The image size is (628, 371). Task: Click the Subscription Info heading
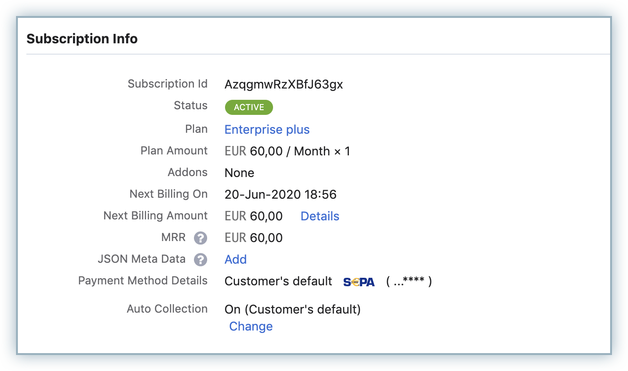pyautogui.click(x=82, y=39)
